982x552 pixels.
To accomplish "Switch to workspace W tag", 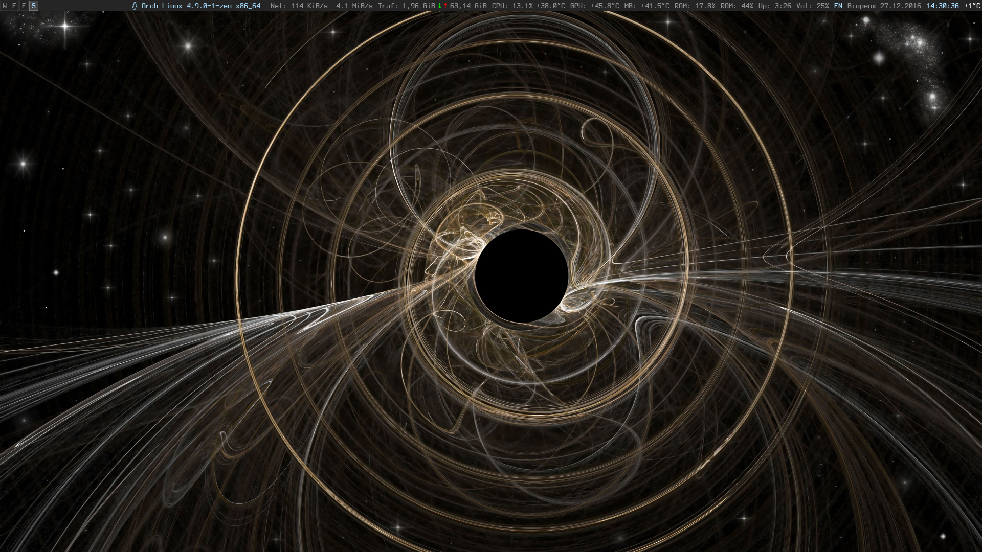I will coord(5,6).
